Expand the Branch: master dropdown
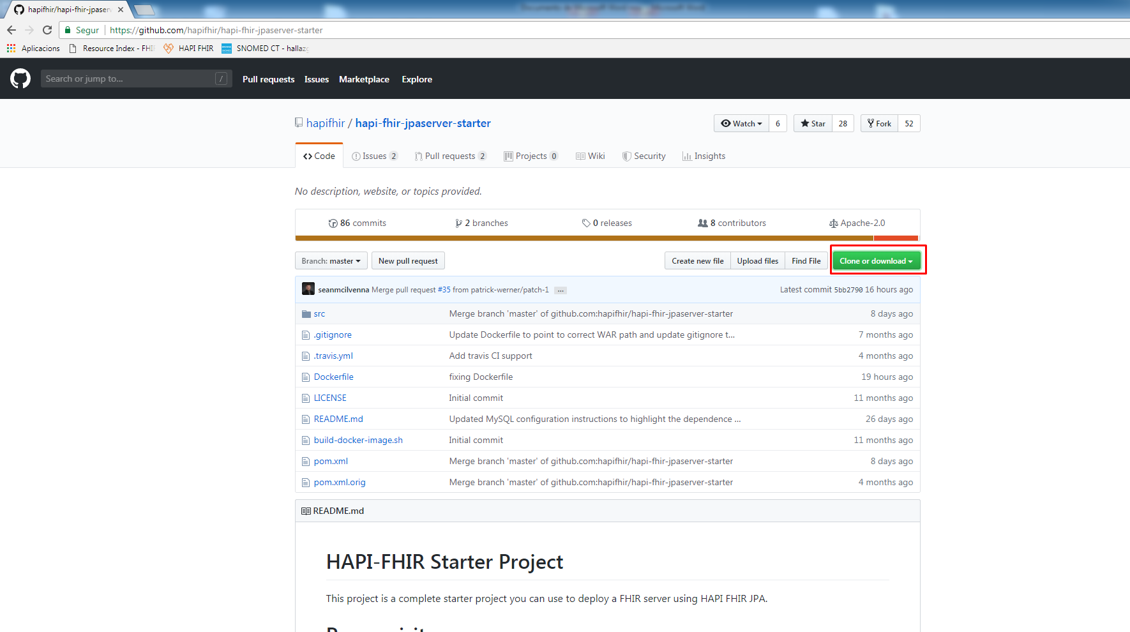Image resolution: width=1130 pixels, height=632 pixels. point(331,261)
